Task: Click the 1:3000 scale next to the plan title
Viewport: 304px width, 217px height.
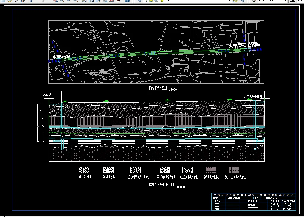Action: (x=173, y=90)
